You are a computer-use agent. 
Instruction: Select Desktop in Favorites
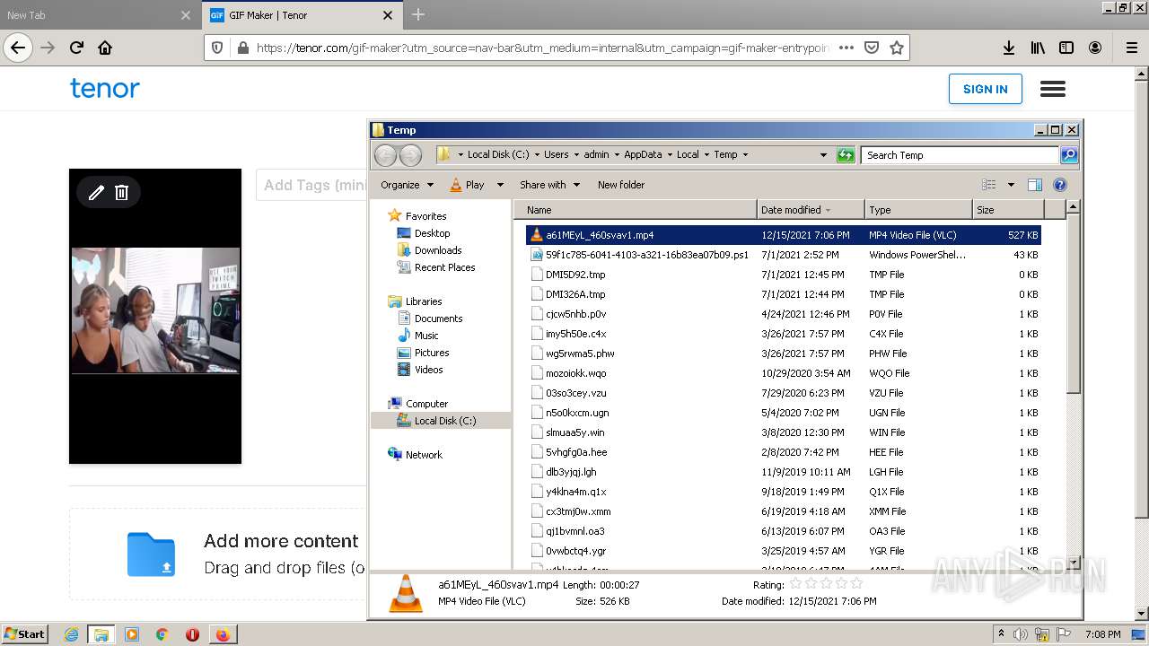432,233
